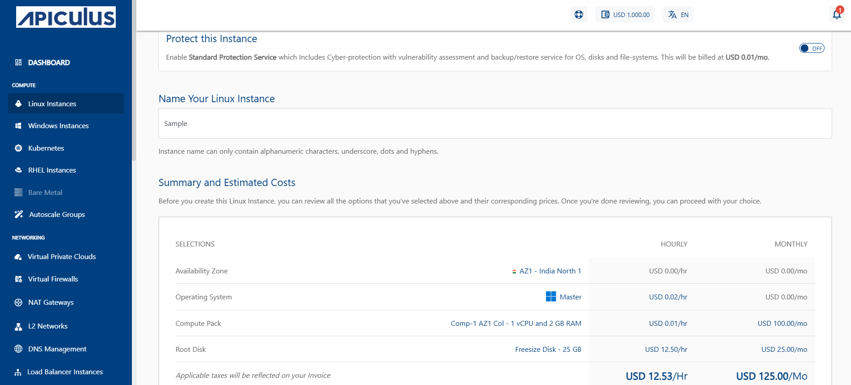Open the USD 1,000.00 wallet balance
The image size is (851, 385).
(x=625, y=14)
